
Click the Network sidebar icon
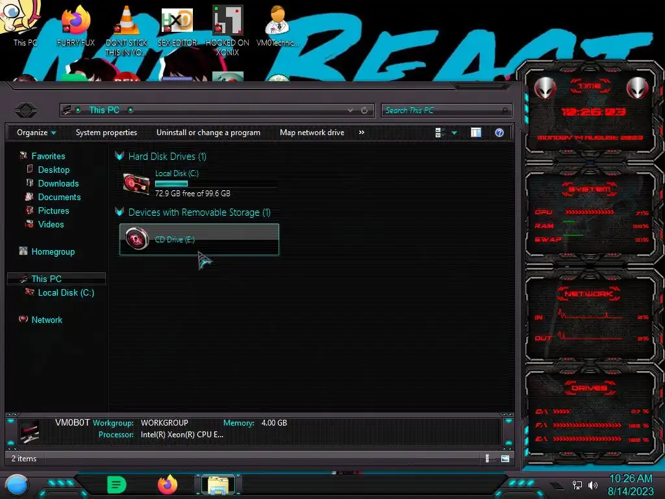coord(23,319)
